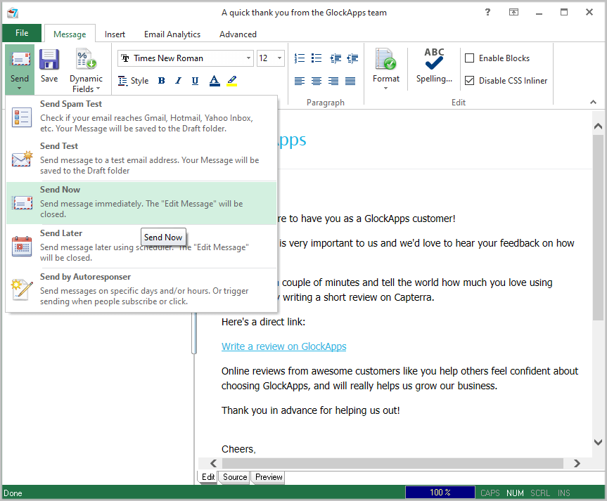Toggle bold formatting
607x501 pixels.
point(162,81)
